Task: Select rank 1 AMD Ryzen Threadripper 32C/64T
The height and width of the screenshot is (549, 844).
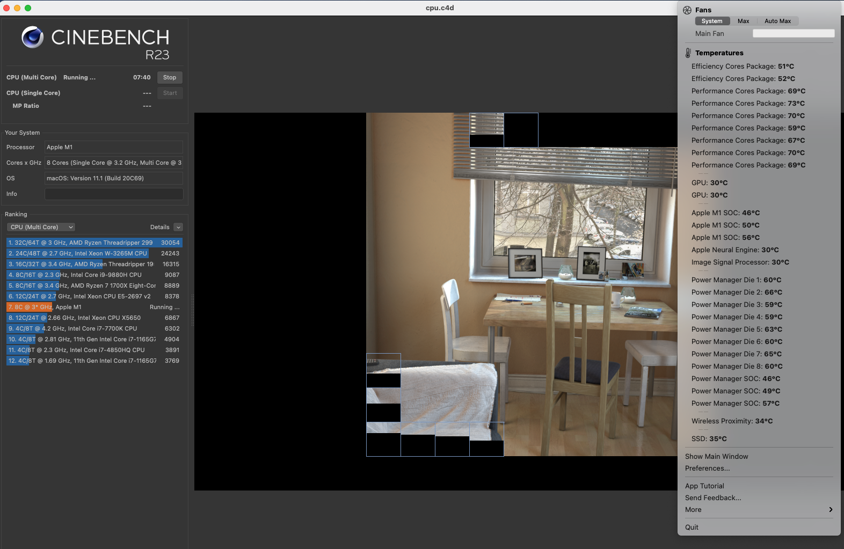Action: click(x=94, y=243)
